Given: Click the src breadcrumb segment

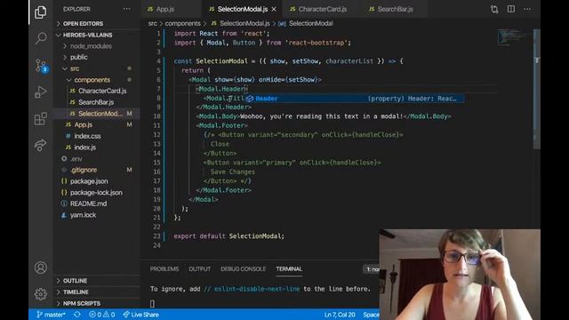Looking at the screenshot, I should (x=152, y=24).
